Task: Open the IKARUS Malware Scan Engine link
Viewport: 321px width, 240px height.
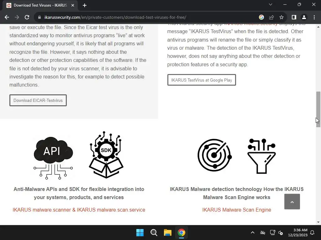Action: [237, 210]
